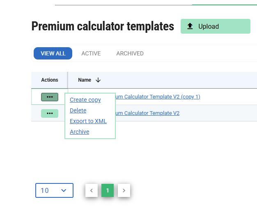257x206 pixels.
Task: Select page 1 in pagination
Action: coord(108,190)
